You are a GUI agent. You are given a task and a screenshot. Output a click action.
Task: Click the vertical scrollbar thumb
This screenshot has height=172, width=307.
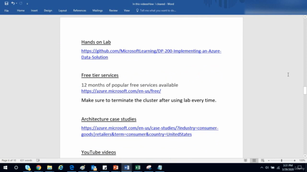(305, 90)
